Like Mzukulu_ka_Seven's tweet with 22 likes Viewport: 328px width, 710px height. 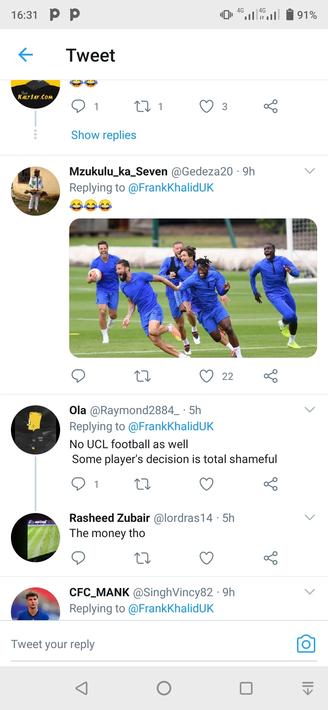(x=207, y=376)
